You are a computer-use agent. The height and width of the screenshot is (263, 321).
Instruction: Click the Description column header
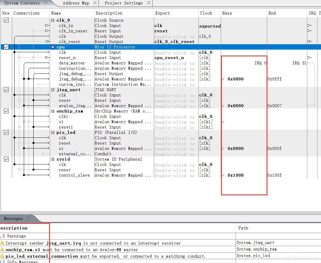[x=109, y=13]
